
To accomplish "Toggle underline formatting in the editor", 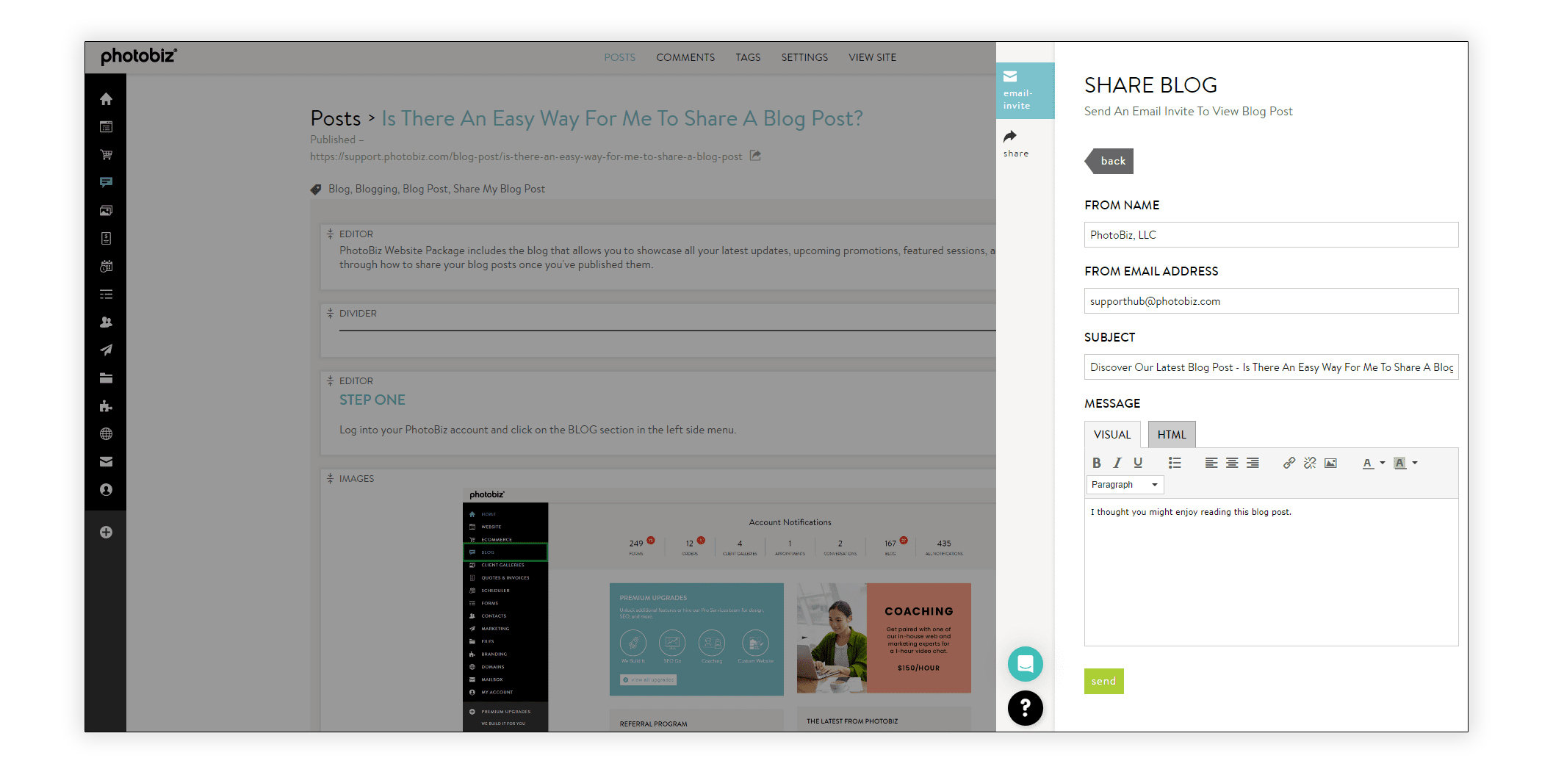I will tap(1138, 463).
